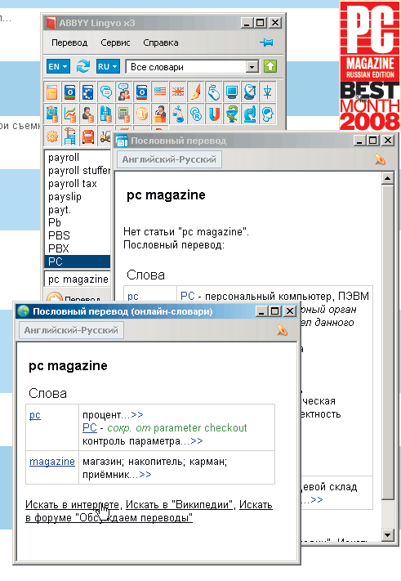Screen dimensions: 401x581
Task: Expand the Все словари combo box
Action: (x=252, y=67)
